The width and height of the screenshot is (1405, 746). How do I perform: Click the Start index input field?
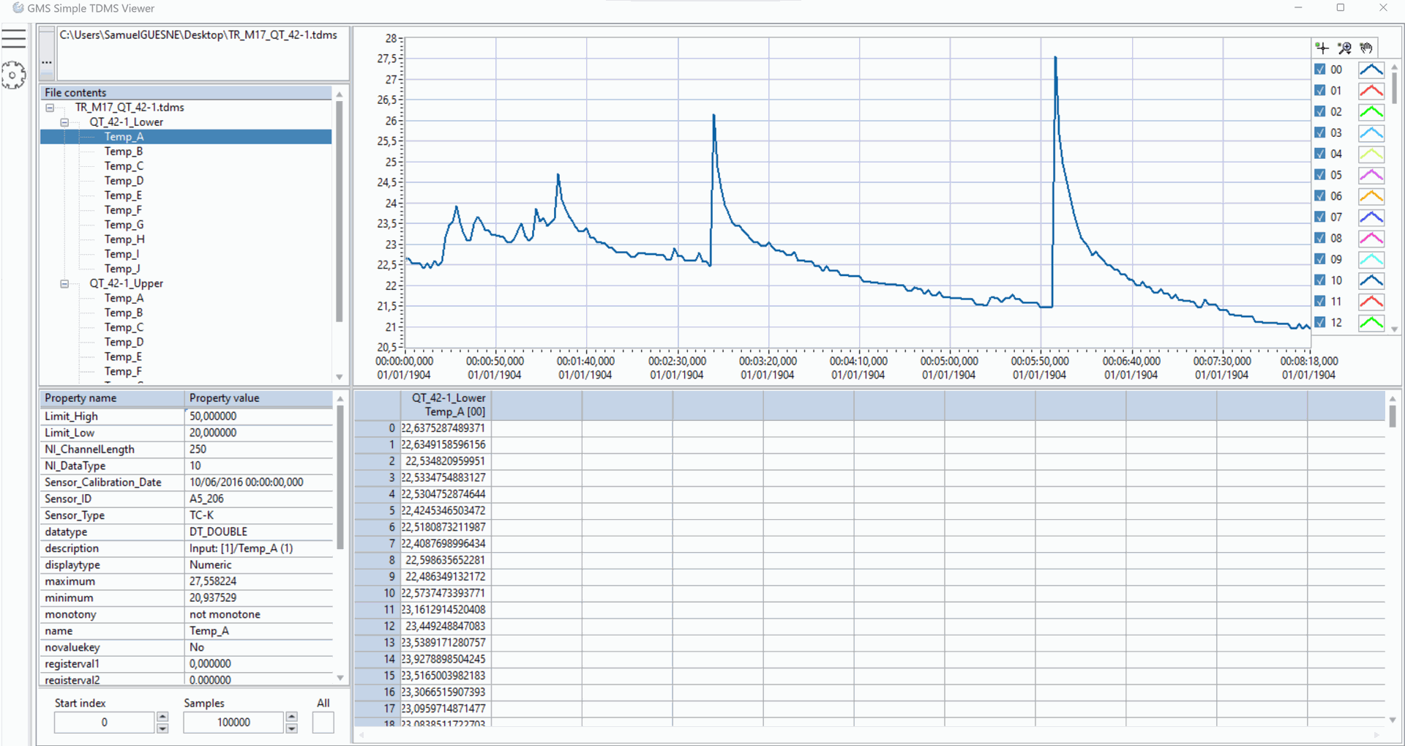click(x=104, y=723)
